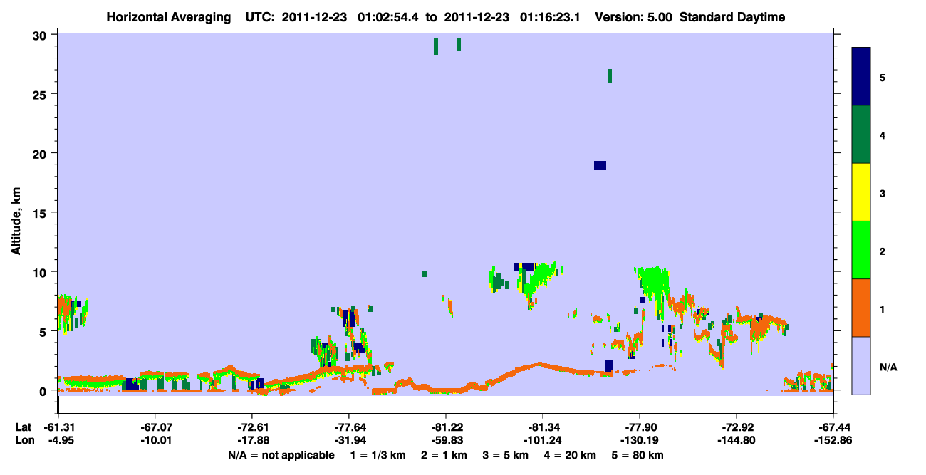Click the colorbar label "3"

(x=882, y=193)
